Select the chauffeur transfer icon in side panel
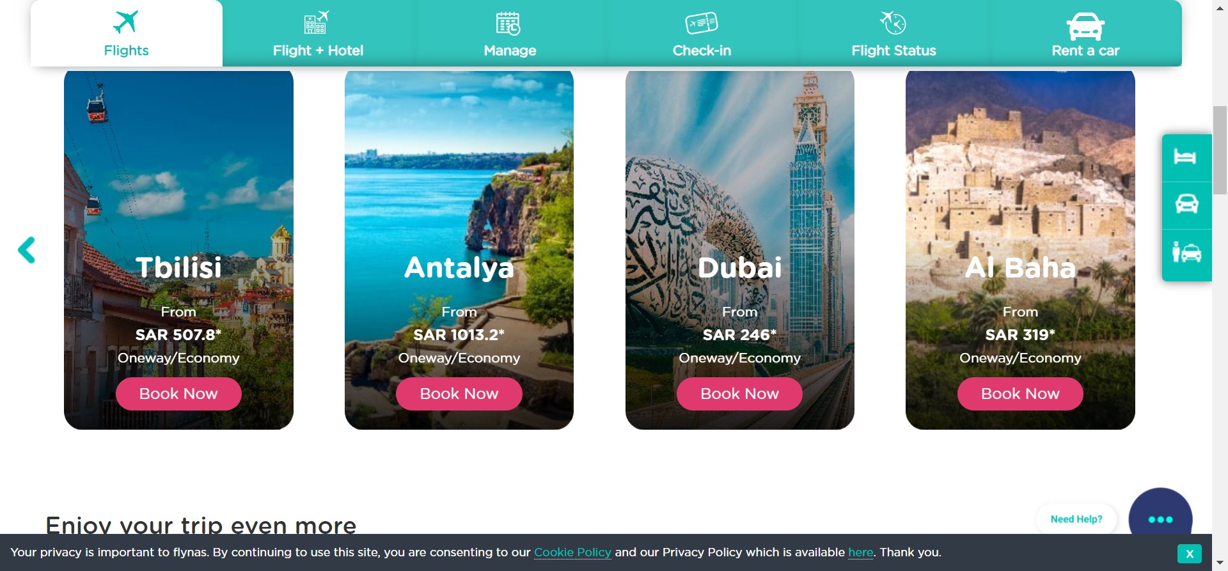The width and height of the screenshot is (1228, 571). pyautogui.click(x=1186, y=252)
